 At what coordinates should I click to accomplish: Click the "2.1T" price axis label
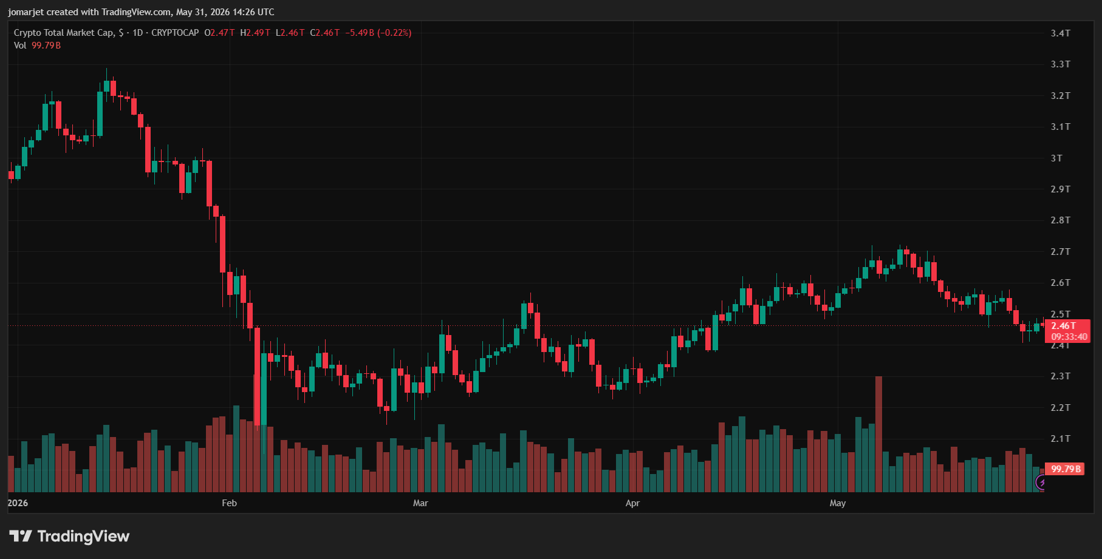coord(1061,439)
